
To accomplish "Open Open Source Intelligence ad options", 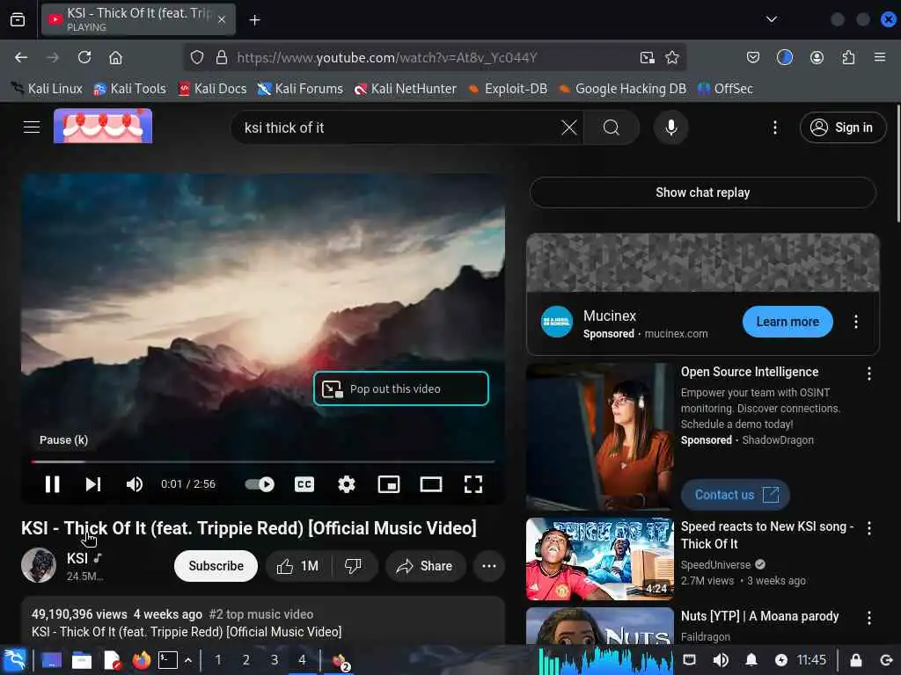I will (869, 374).
